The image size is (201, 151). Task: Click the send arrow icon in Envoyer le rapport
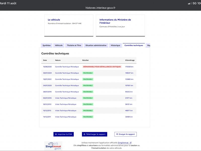click(117, 134)
